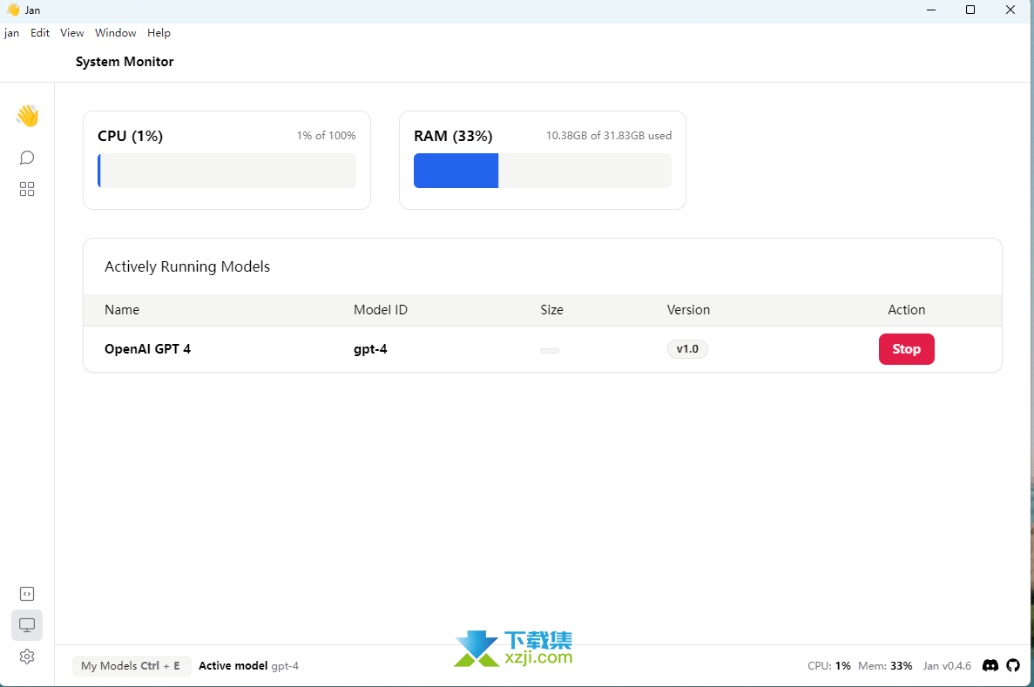This screenshot has width=1034, height=687.
Task: Click the RAM usage progress bar
Action: (542, 171)
